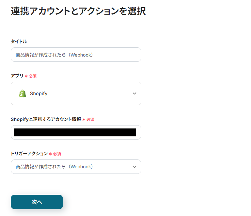
Task: Open the トリガーアクション dropdown chevron
Action: pos(134,167)
